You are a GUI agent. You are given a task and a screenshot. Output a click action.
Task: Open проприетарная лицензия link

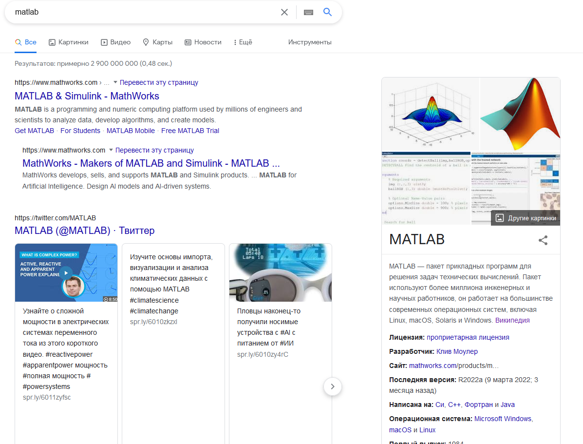(x=468, y=338)
